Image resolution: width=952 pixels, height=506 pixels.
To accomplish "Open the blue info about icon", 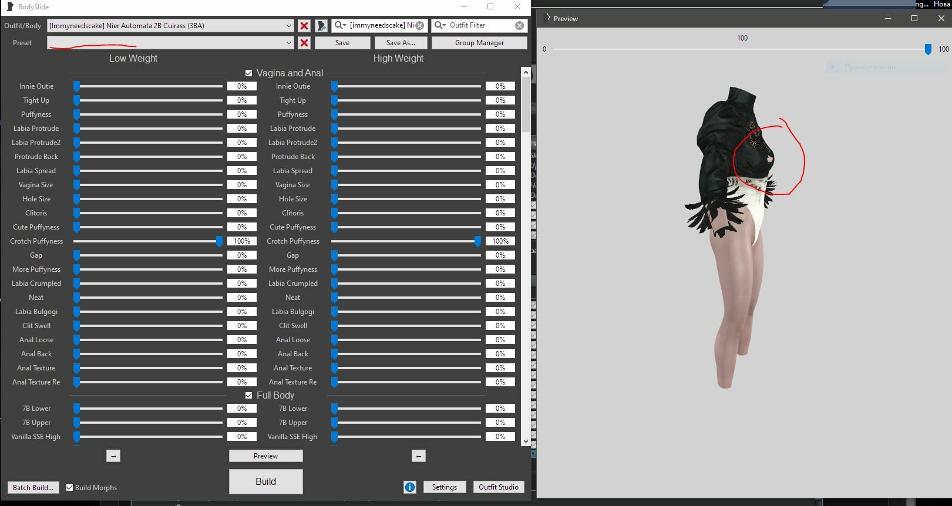I will [410, 487].
